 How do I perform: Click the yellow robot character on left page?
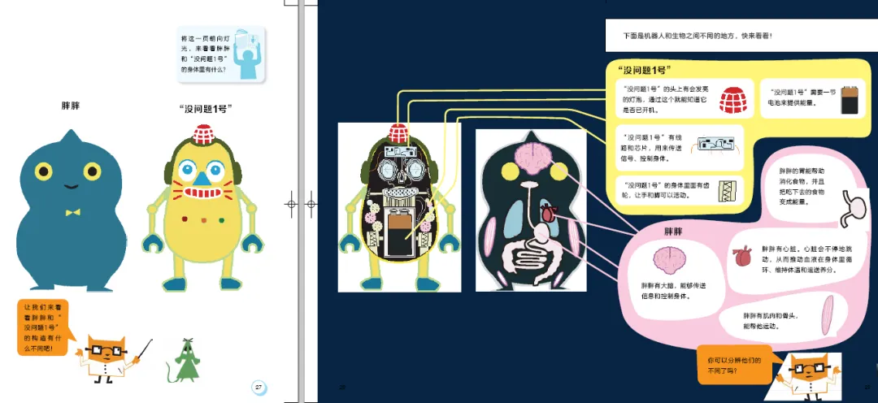pos(204,208)
